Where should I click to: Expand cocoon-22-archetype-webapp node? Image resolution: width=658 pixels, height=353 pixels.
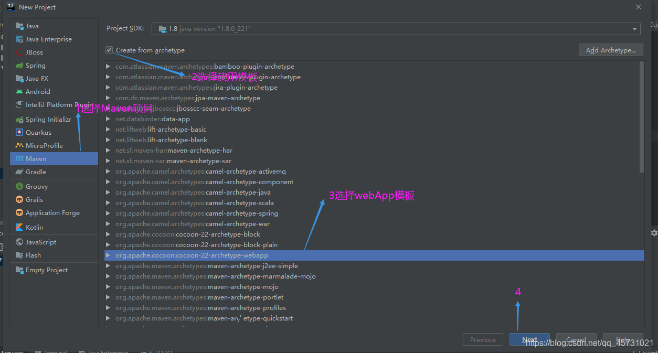108,255
